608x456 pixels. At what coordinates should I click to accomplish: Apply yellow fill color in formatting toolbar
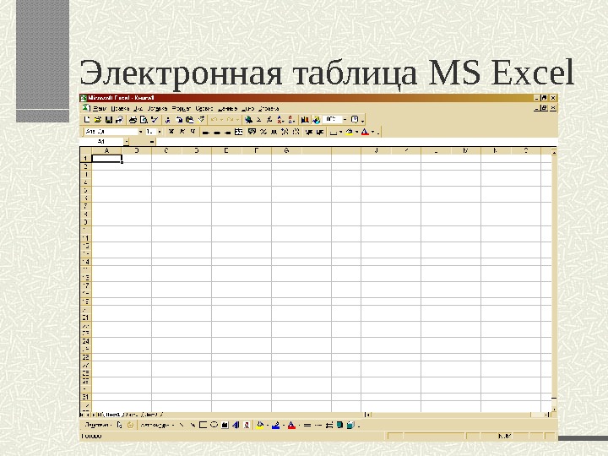pos(349,133)
